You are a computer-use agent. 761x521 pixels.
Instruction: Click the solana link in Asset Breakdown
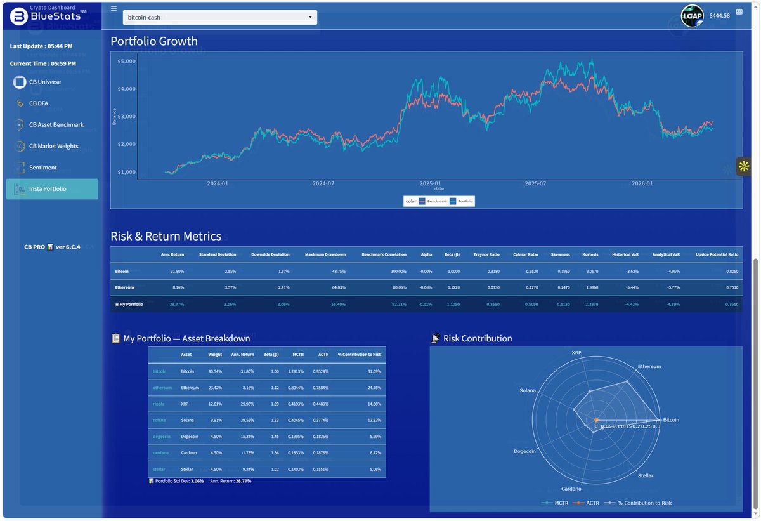tap(159, 420)
